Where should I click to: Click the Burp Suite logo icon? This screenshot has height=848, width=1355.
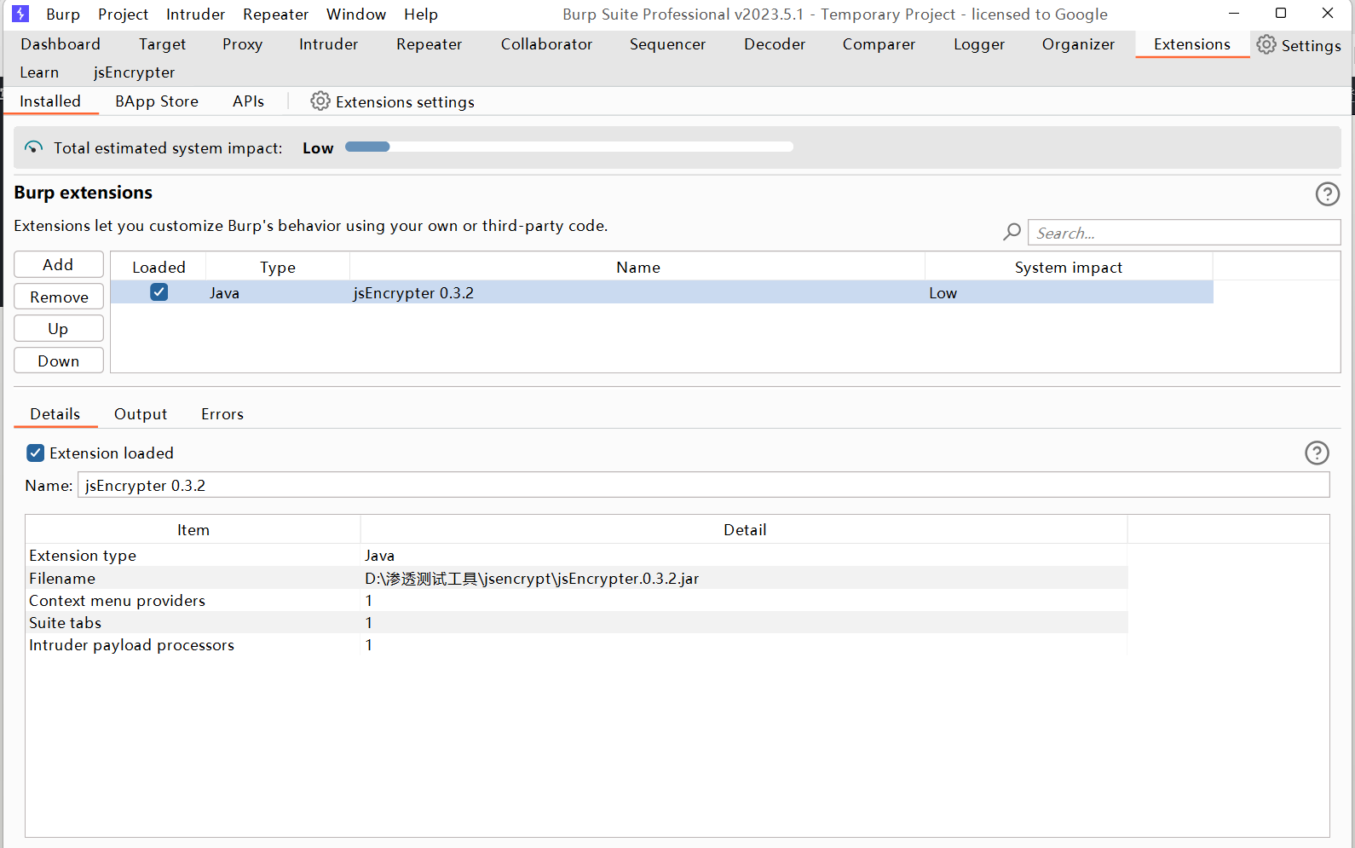pyautogui.click(x=20, y=14)
